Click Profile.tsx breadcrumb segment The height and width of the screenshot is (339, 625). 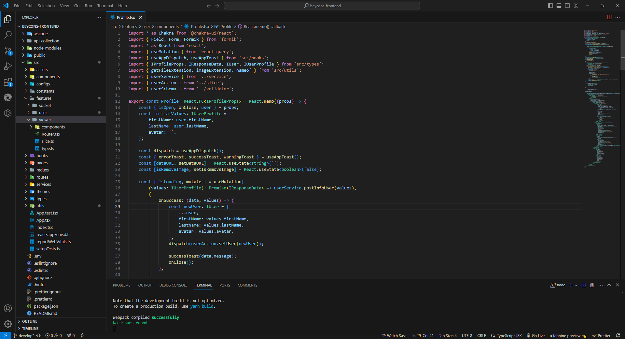(x=197, y=26)
